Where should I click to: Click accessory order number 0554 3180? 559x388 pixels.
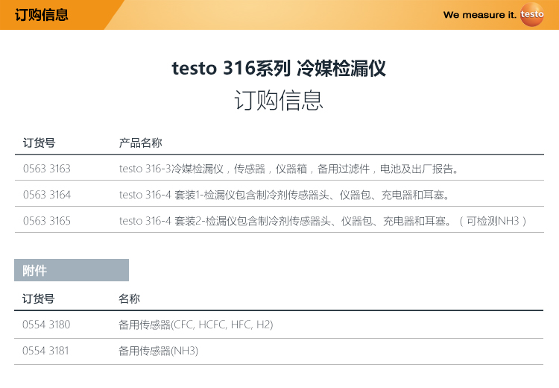pyautogui.click(x=46, y=325)
